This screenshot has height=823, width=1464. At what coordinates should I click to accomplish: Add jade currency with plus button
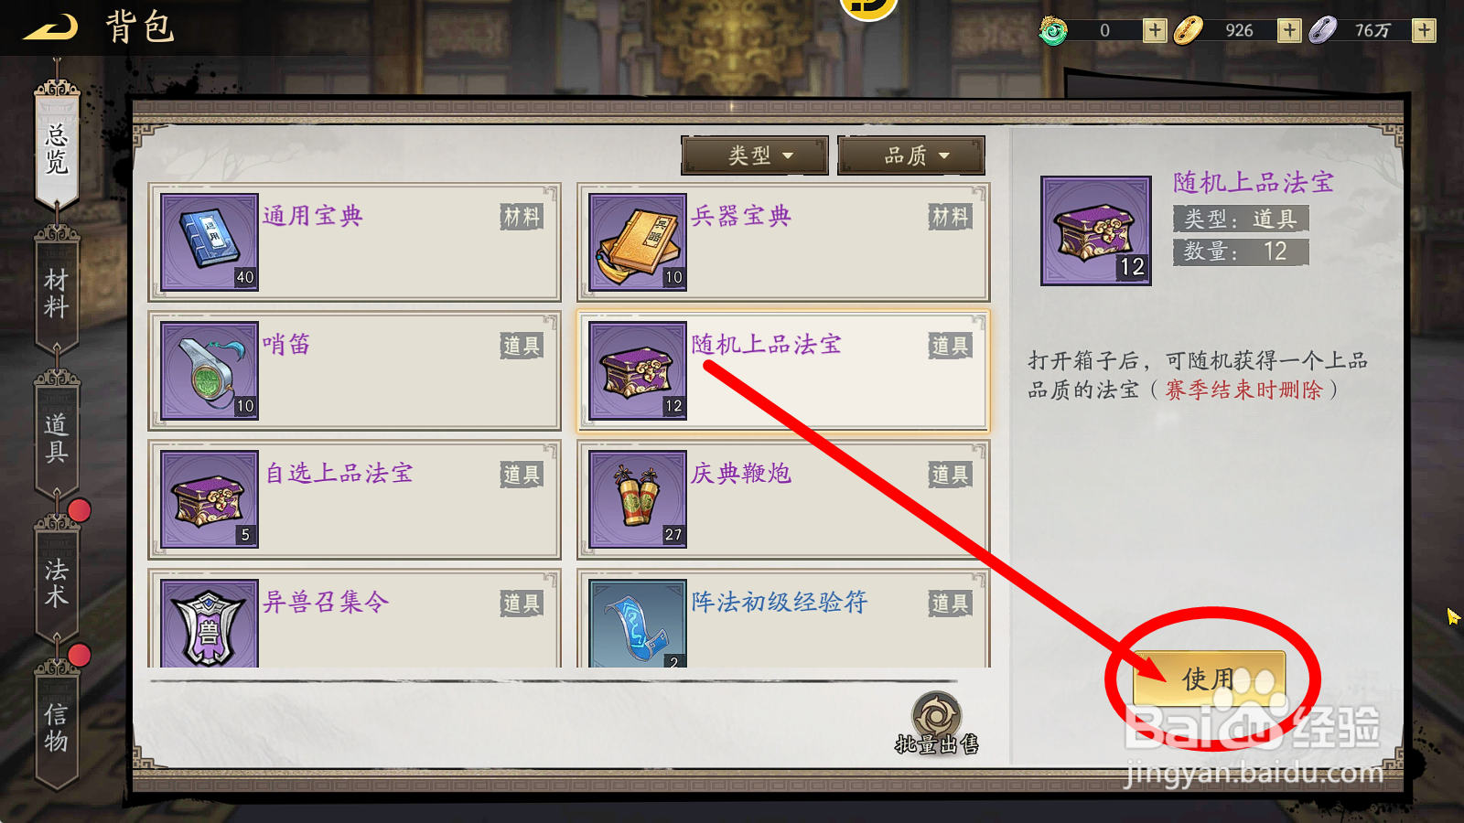pyautogui.click(x=1155, y=30)
